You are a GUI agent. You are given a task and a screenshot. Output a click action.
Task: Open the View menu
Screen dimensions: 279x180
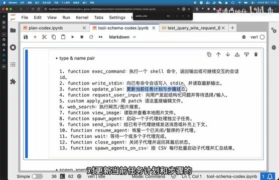pos(52,17)
